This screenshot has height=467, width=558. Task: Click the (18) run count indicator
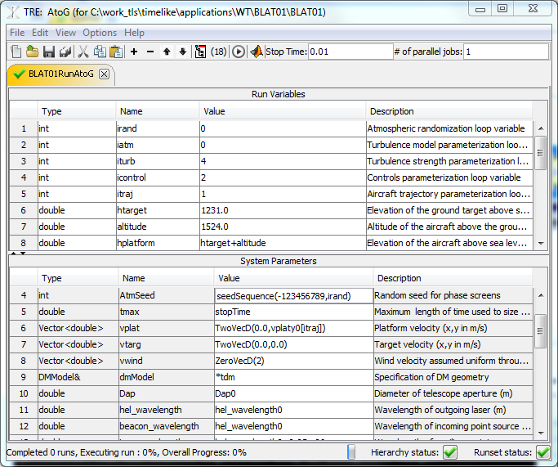218,52
